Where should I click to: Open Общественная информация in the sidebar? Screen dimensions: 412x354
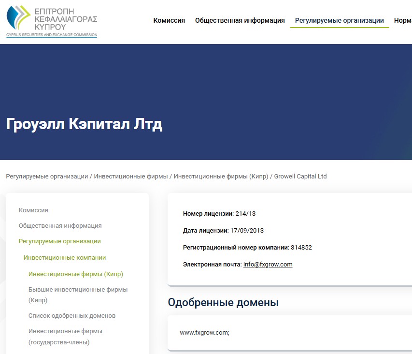coord(60,226)
